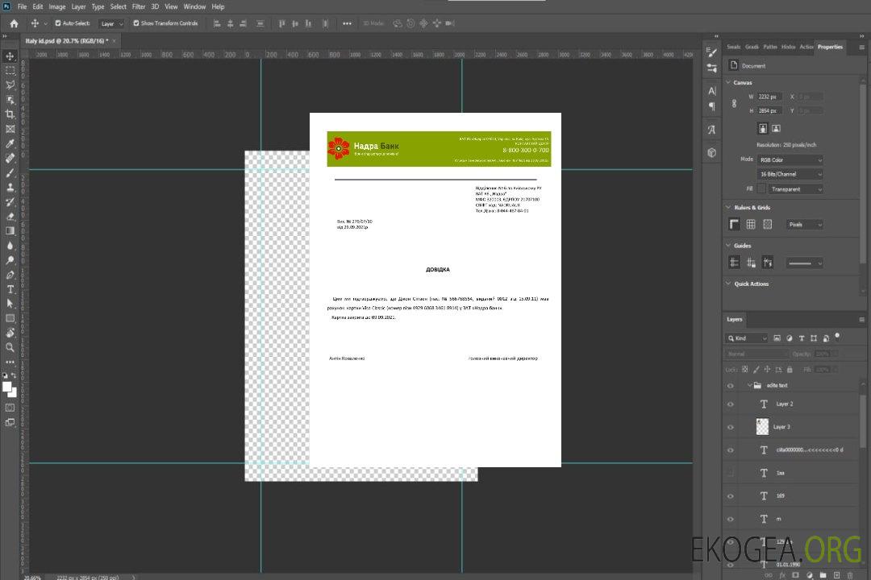The width and height of the screenshot is (871, 580).
Task: Open the Filter menu
Action: click(x=139, y=6)
